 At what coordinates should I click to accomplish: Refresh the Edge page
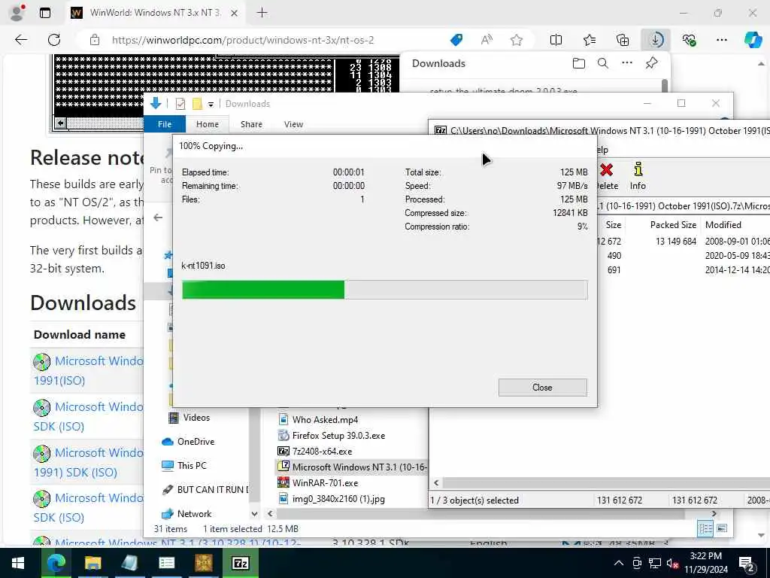(x=54, y=40)
